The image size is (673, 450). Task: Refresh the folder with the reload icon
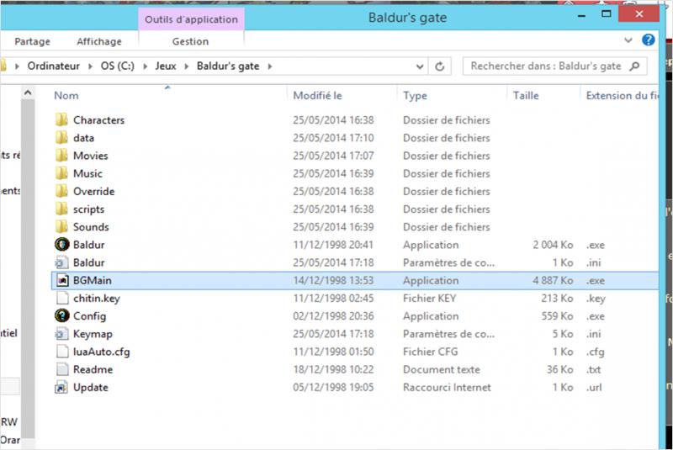point(439,66)
